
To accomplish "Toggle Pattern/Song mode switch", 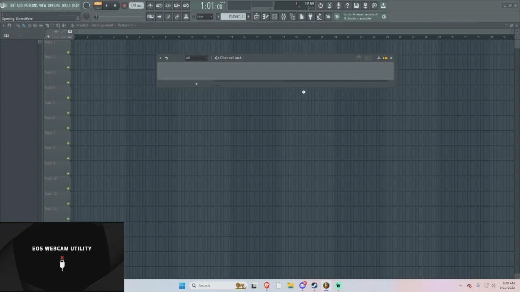I will pos(97,6).
